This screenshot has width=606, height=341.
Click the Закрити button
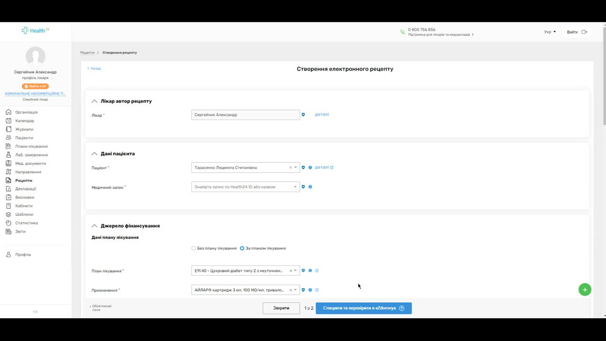pyautogui.click(x=281, y=308)
